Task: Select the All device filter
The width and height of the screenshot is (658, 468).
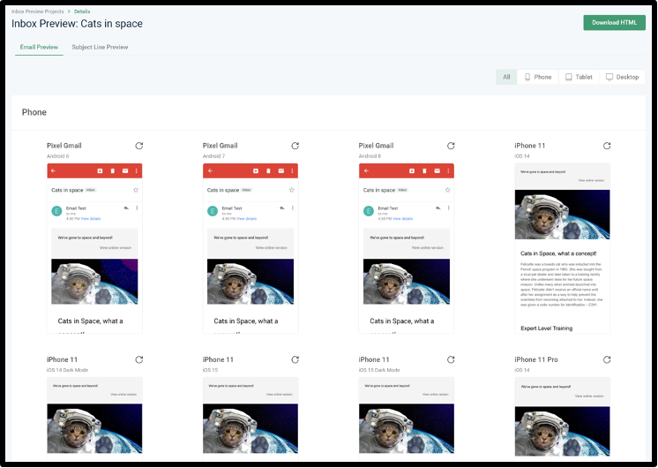Action: [x=506, y=77]
